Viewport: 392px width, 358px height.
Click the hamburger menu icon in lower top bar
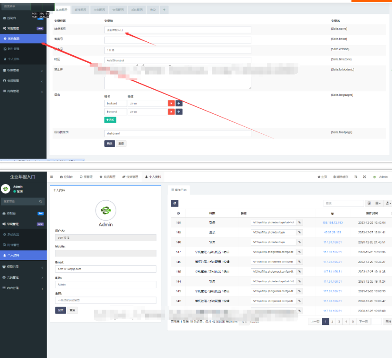coord(51,177)
